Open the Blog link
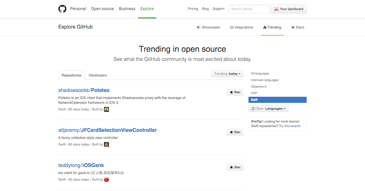Viewport: 365px width, 191px height. (205, 9)
